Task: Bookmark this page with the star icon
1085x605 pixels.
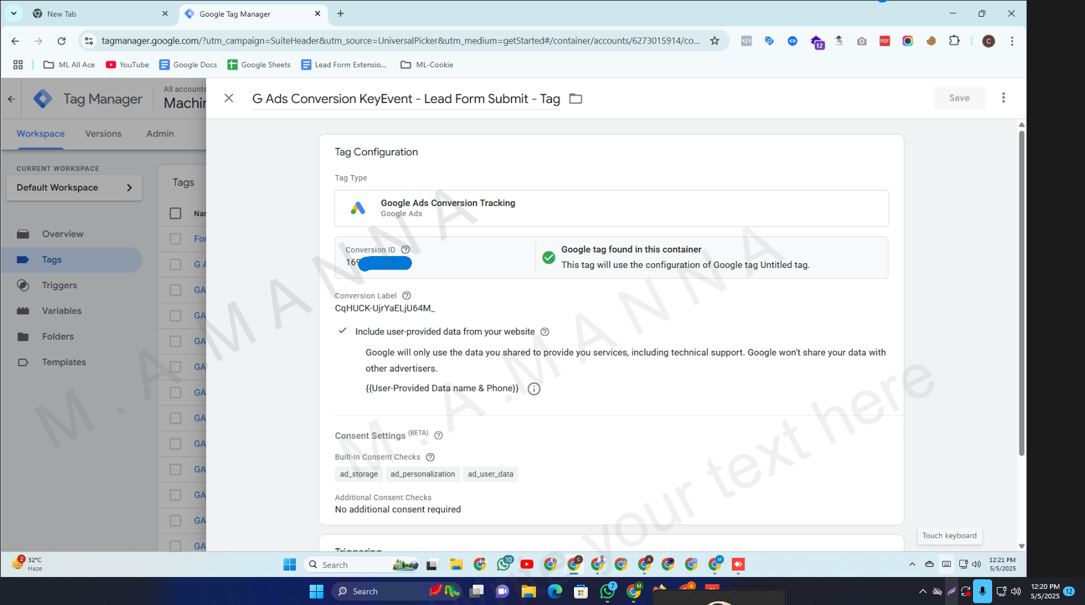Action: (x=715, y=41)
